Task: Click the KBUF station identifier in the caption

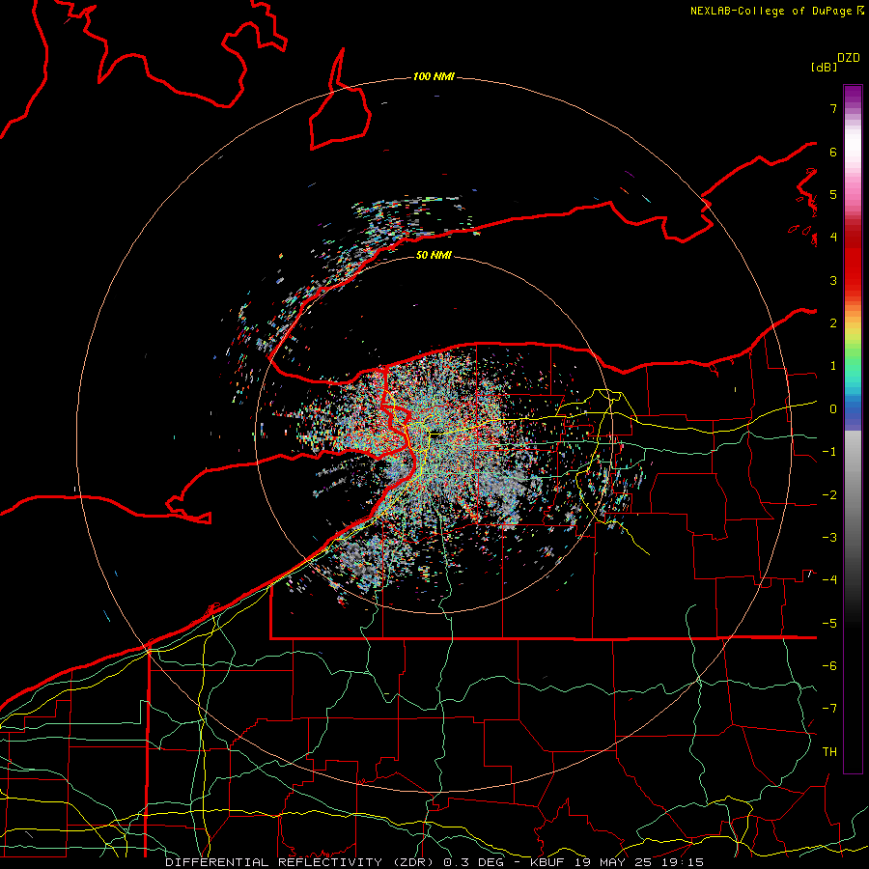Action: click(x=546, y=862)
